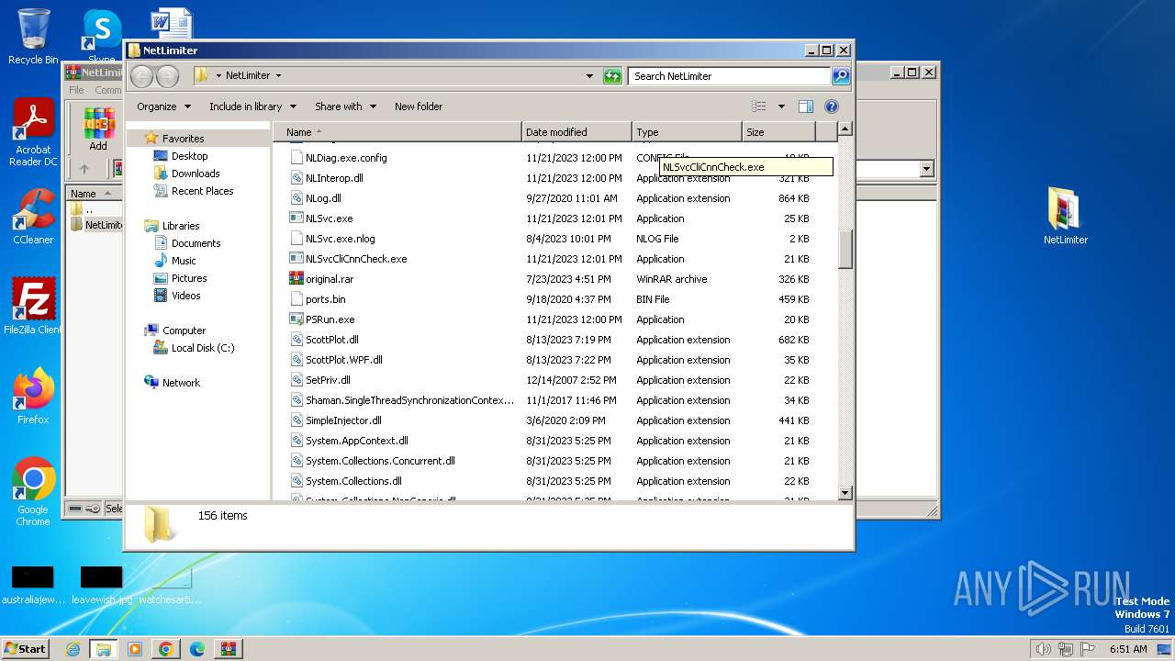Select the ScottPlot.WPF.dll file
The image size is (1175, 661).
[x=343, y=360]
